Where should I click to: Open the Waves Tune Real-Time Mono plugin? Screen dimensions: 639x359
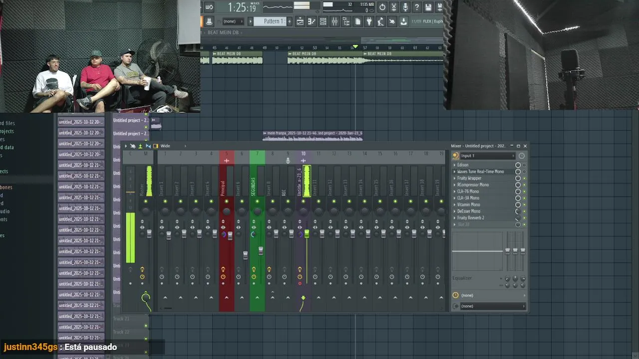pyautogui.click(x=481, y=172)
